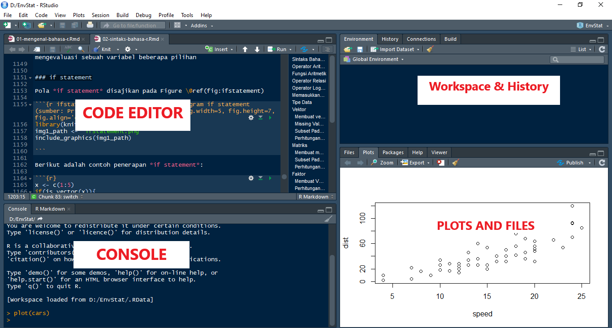Click the Knit document button

[103, 49]
